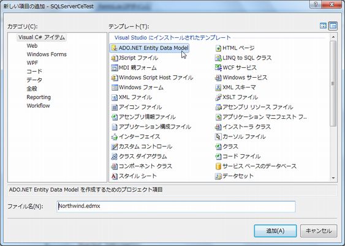Click the template list scrollbar thumb
The height and width of the screenshot is (246, 345).
click(333, 83)
